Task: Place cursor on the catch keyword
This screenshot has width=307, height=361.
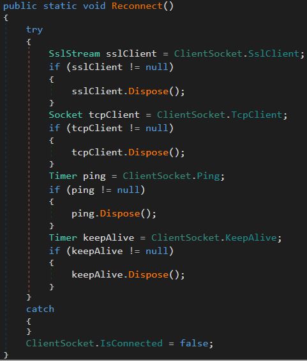Action: (40, 309)
